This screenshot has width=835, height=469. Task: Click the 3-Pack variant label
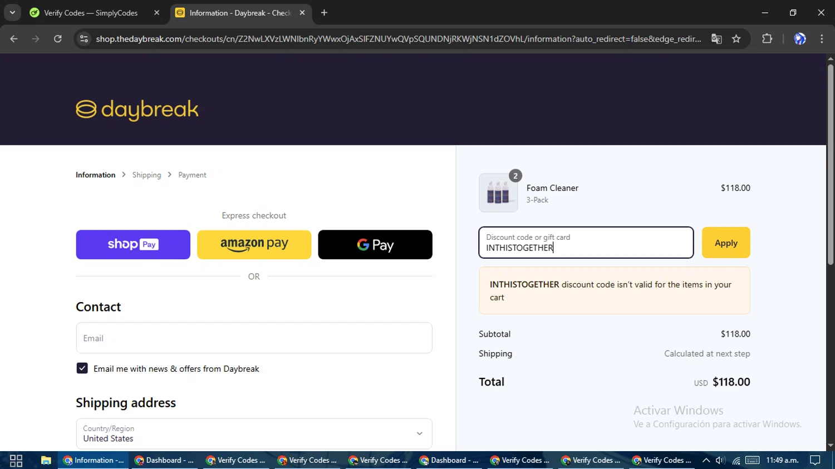pyautogui.click(x=537, y=200)
